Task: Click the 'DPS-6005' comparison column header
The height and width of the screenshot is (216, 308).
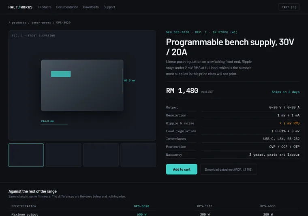Action: [x=268, y=206]
